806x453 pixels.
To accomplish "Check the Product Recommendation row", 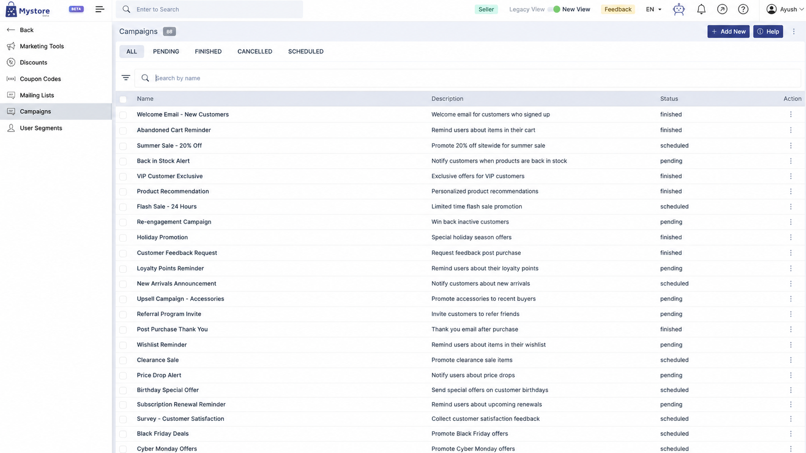I will [123, 192].
